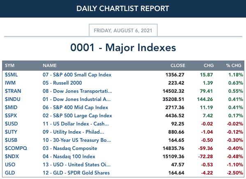Open the Russell 2000 chart link
The height and width of the screenshot is (179, 246).
tap(62, 83)
